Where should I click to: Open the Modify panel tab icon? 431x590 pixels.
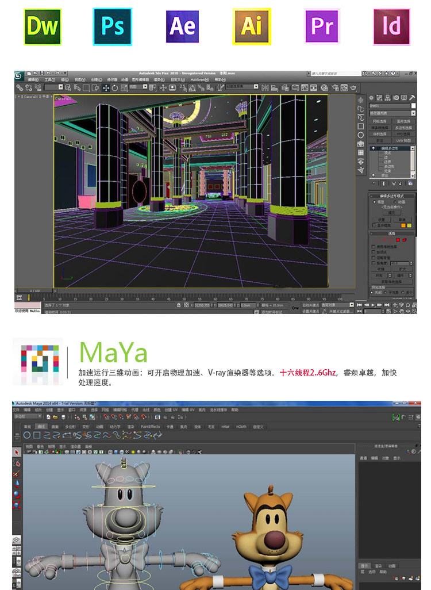coord(379,98)
